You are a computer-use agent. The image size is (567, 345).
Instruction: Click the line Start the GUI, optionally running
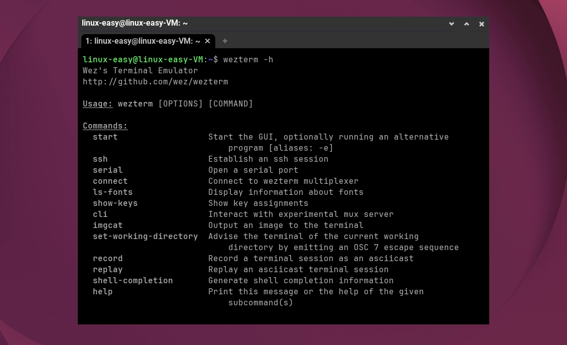[328, 137]
